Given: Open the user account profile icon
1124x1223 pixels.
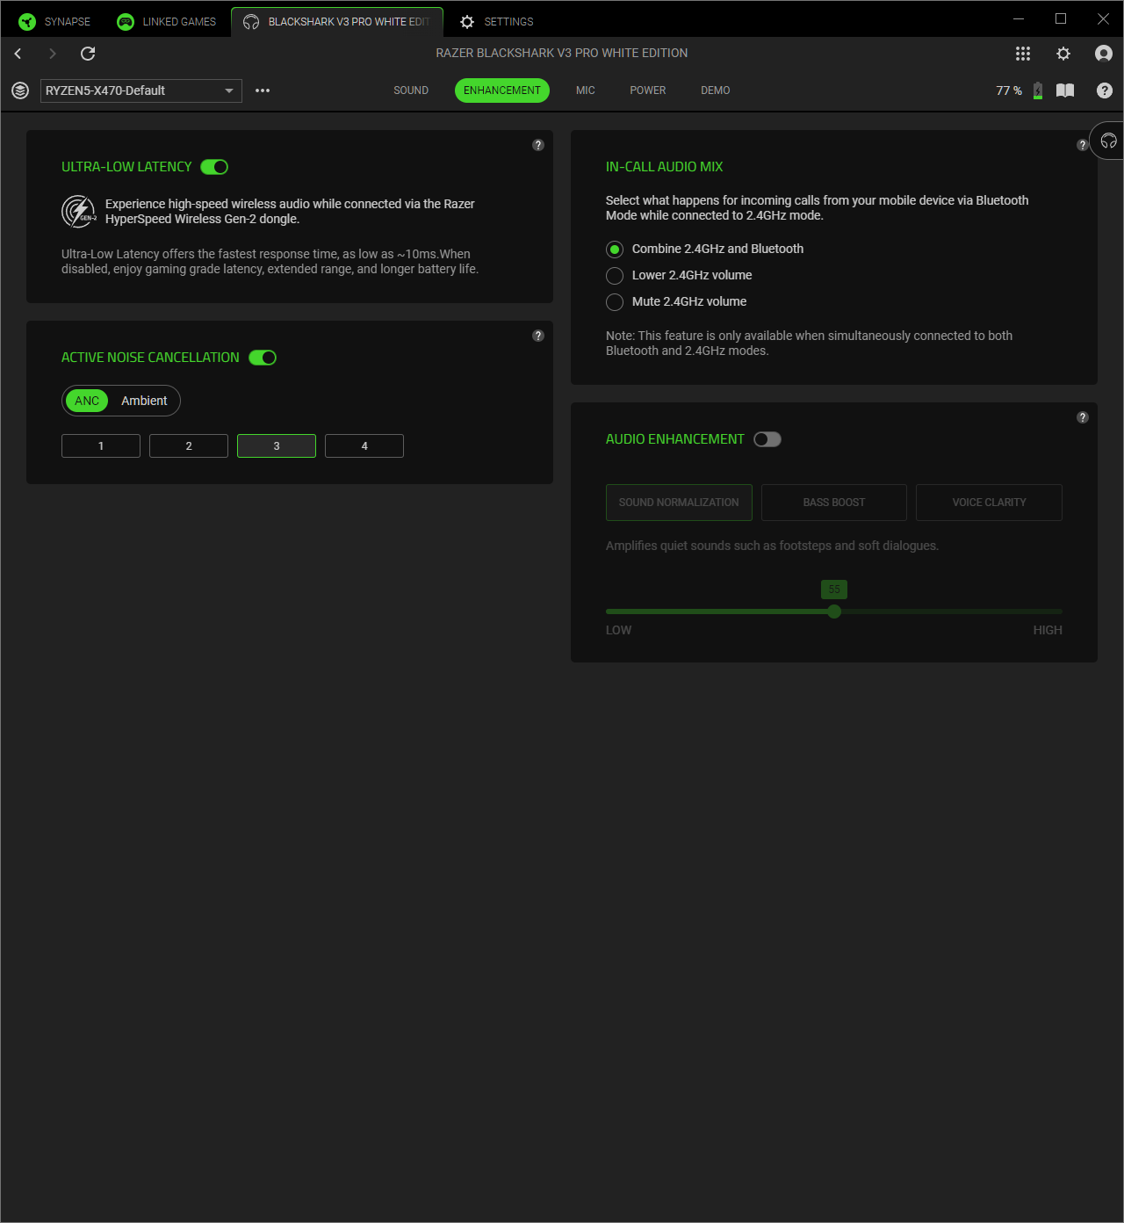Looking at the screenshot, I should tap(1104, 54).
